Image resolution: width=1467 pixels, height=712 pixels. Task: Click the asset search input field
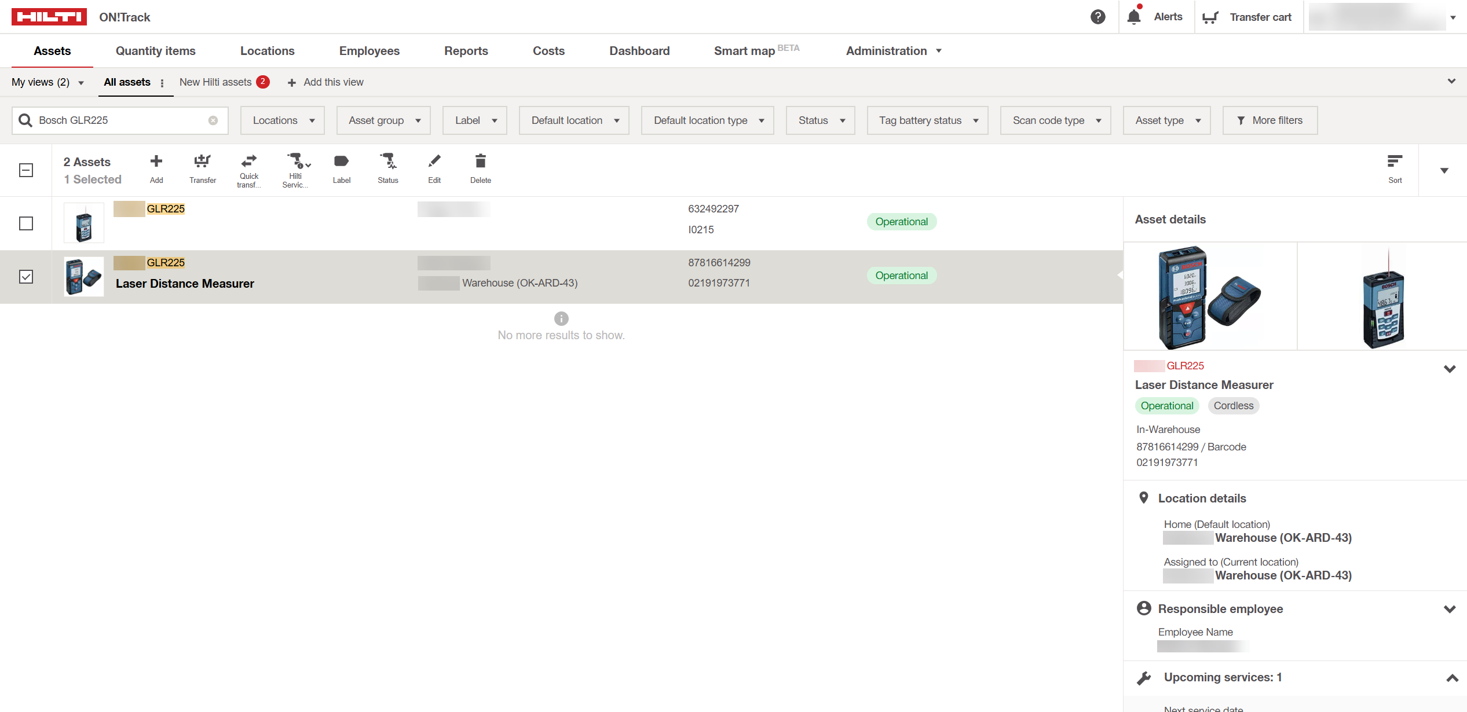click(x=120, y=120)
